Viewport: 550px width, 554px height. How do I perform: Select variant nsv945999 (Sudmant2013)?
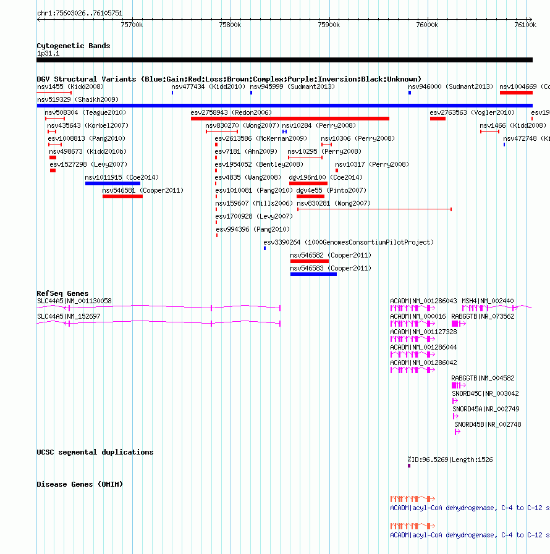[x=292, y=86]
